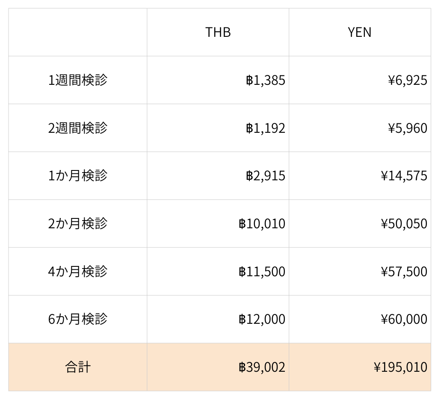Click the ¥195,010 total cell

[x=400, y=367]
